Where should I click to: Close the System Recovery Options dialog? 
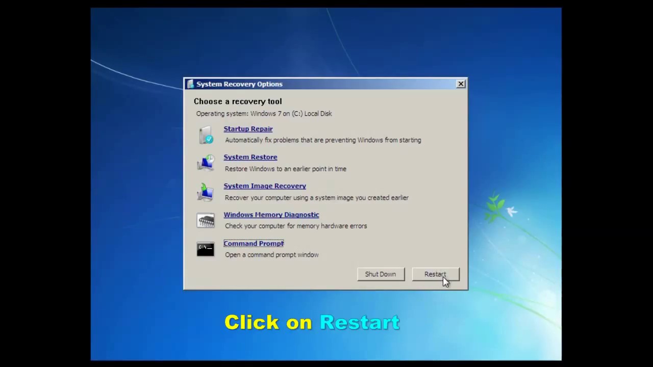pyautogui.click(x=461, y=84)
